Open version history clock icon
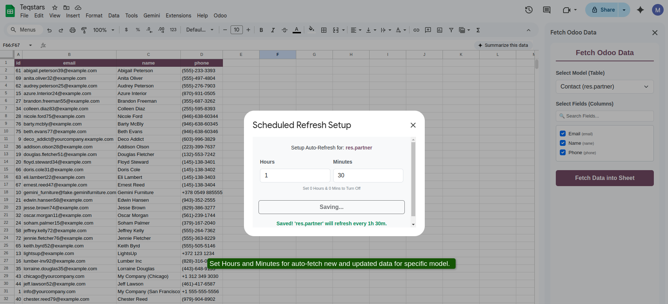Image resolution: width=668 pixels, height=304 pixels. point(529,10)
